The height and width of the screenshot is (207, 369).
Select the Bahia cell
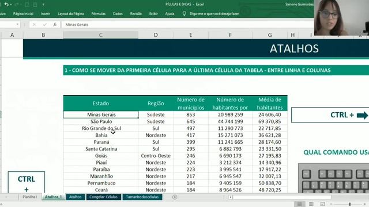[101, 135]
